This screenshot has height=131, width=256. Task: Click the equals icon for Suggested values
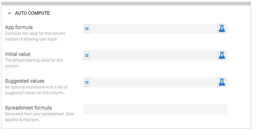[x=87, y=82]
